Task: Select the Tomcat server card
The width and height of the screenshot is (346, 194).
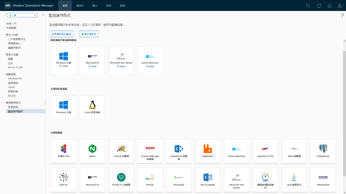Action: (x=121, y=151)
